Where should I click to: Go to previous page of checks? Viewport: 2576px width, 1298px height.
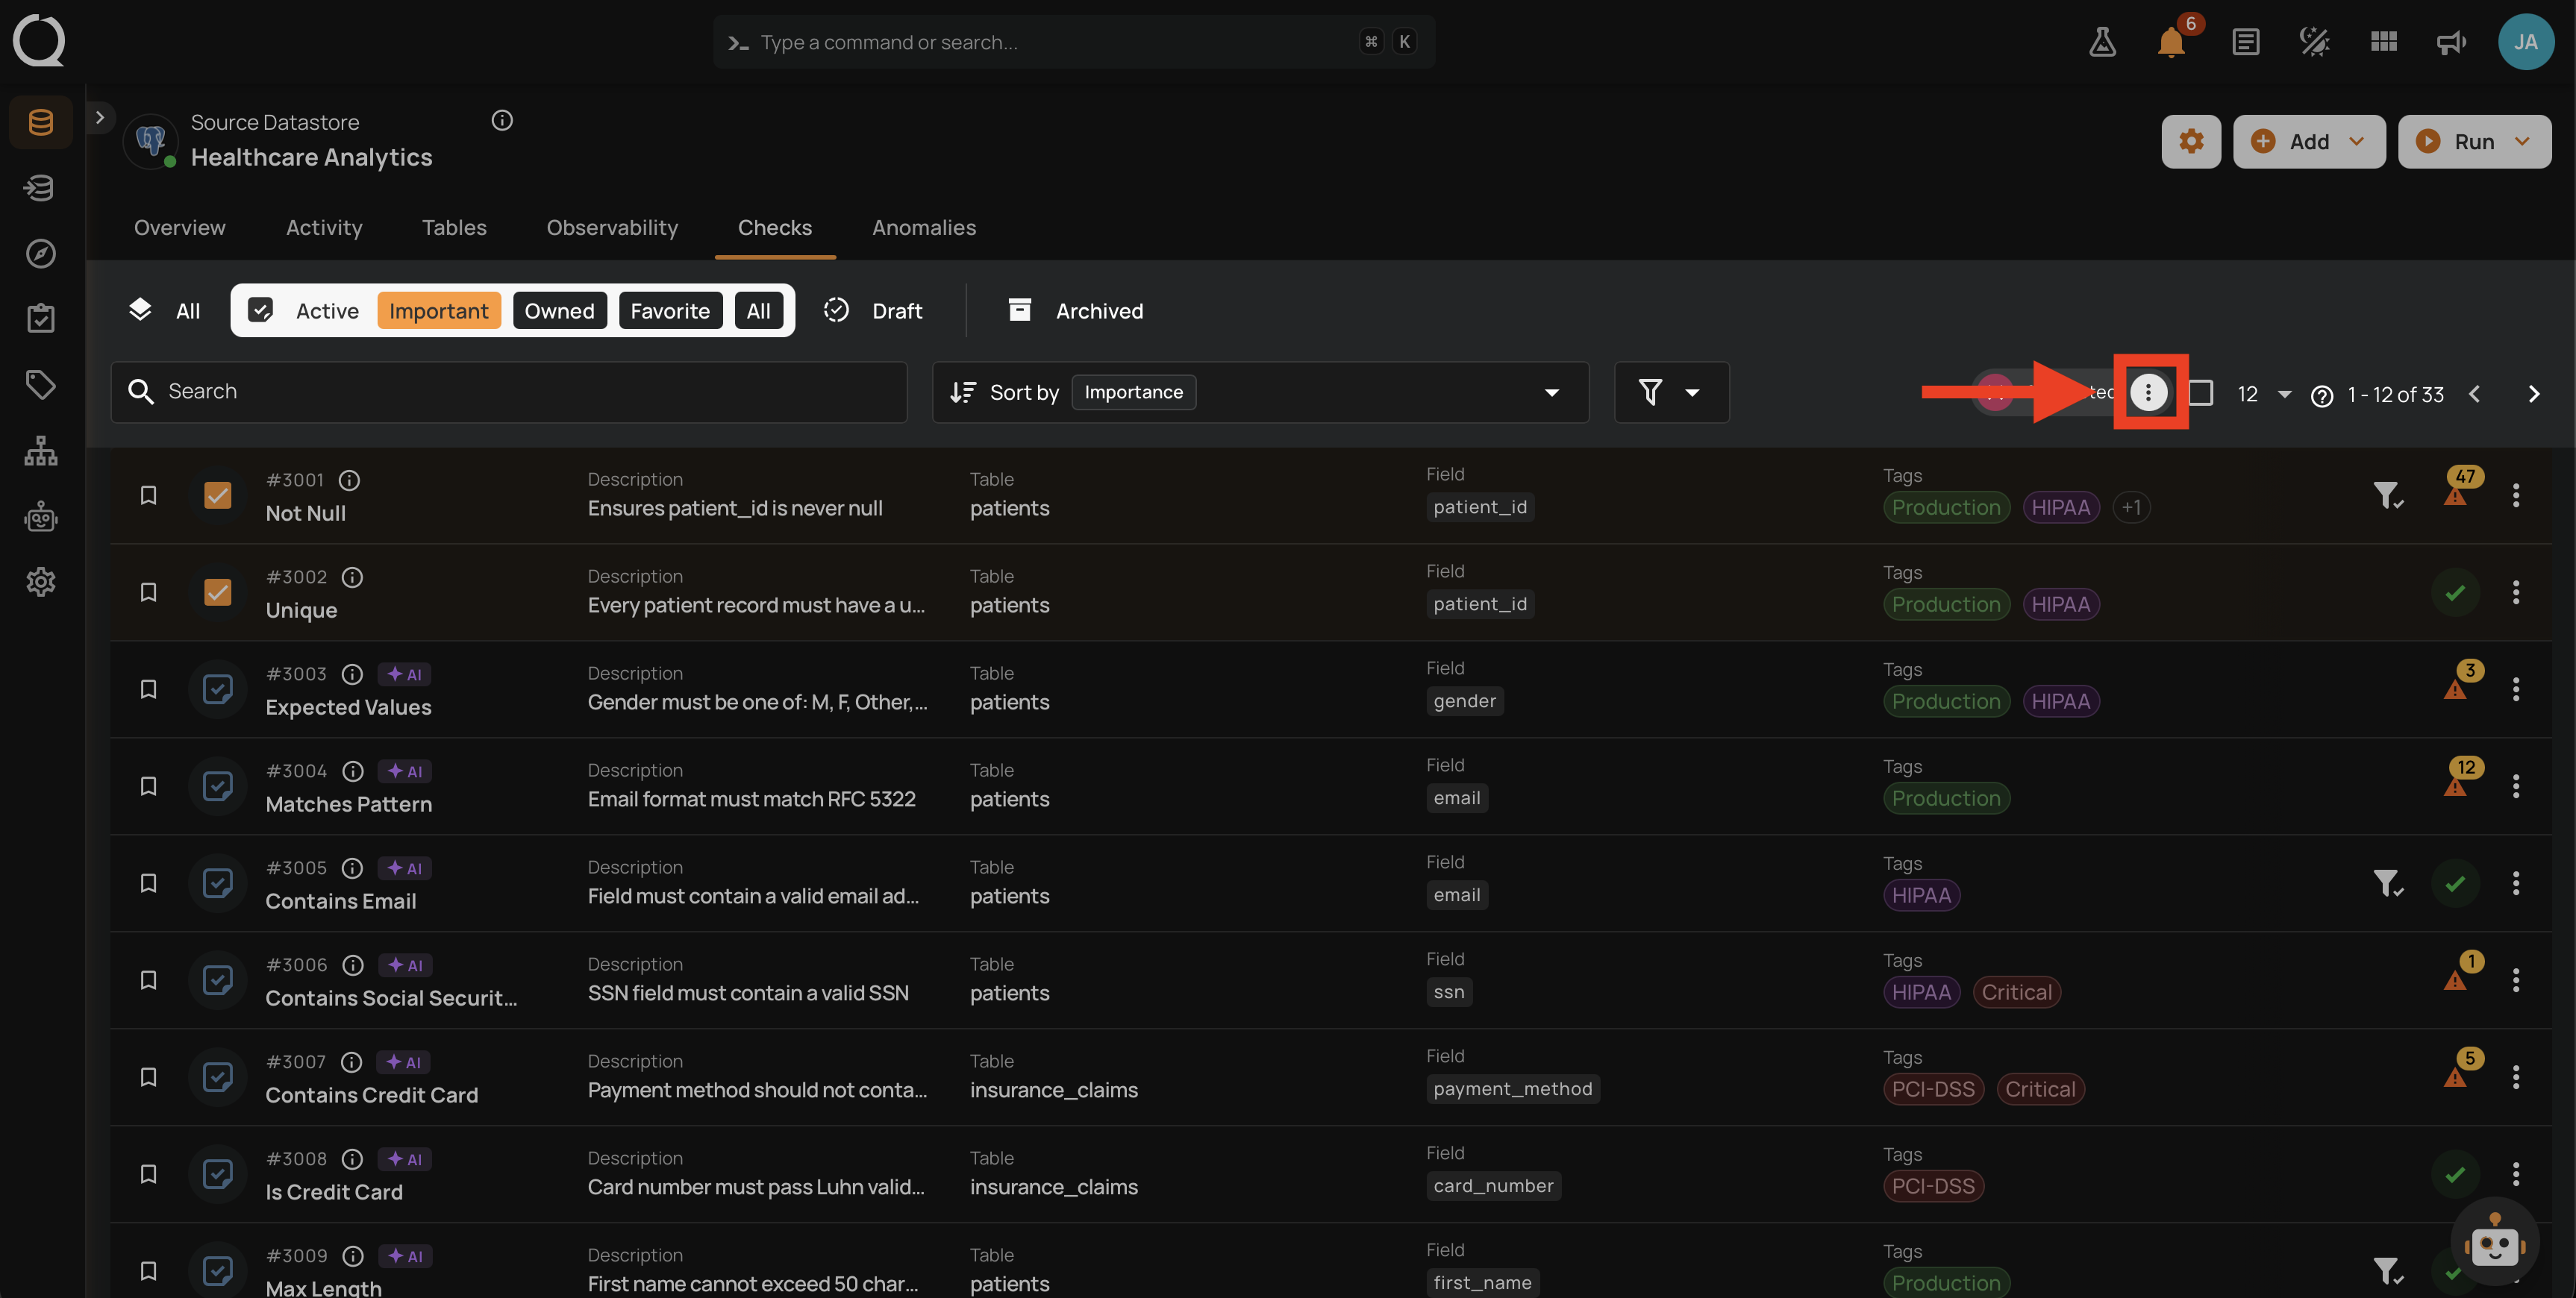tap(2474, 394)
